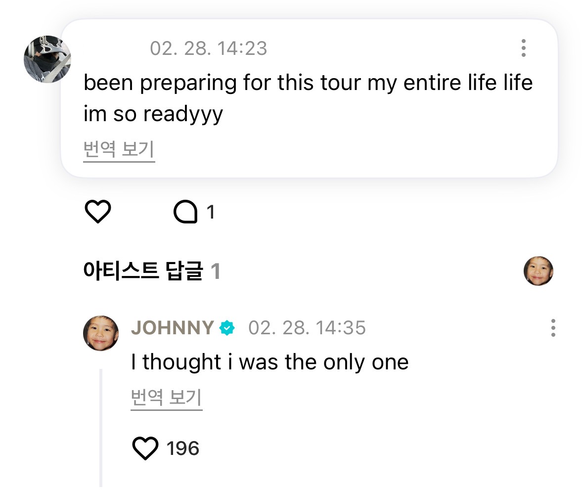Viewport: 583px width, 493px height.
Task: Tap the 196 like count
Action: [182, 448]
